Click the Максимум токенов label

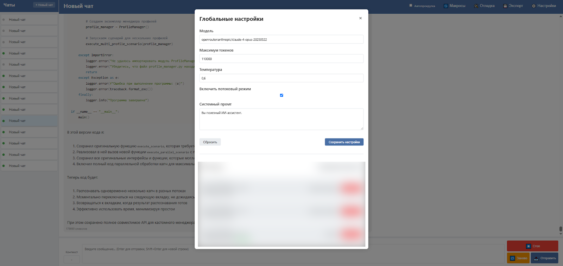pos(216,50)
